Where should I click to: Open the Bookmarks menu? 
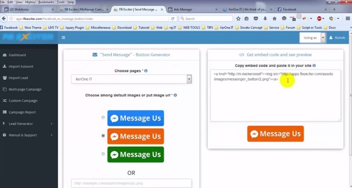(46, 2)
